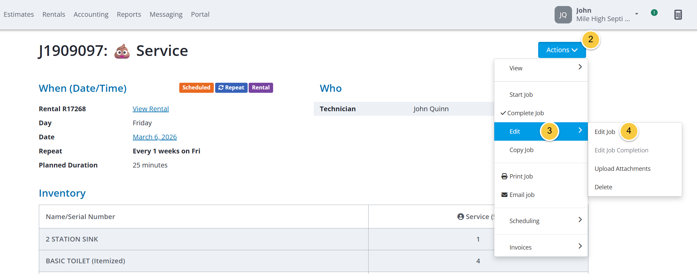Open Reports in the top nav
This screenshot has width=697, height=274.
(129, 14)
